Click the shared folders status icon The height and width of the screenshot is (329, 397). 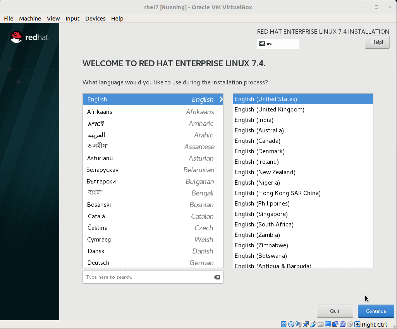[321, 324]
